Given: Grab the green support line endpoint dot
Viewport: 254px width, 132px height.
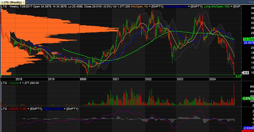Looking at the screenshot, I should pos(1,75).
